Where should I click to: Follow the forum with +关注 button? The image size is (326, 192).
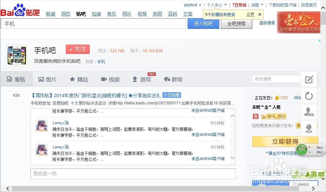tap(78, 49)
